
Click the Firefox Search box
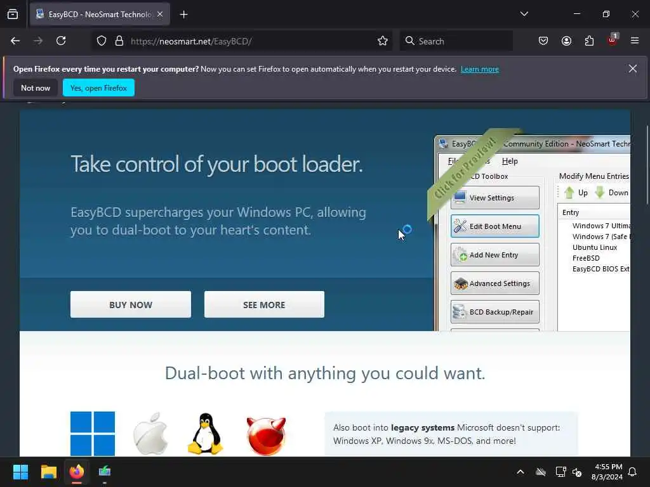pos(456,41)
